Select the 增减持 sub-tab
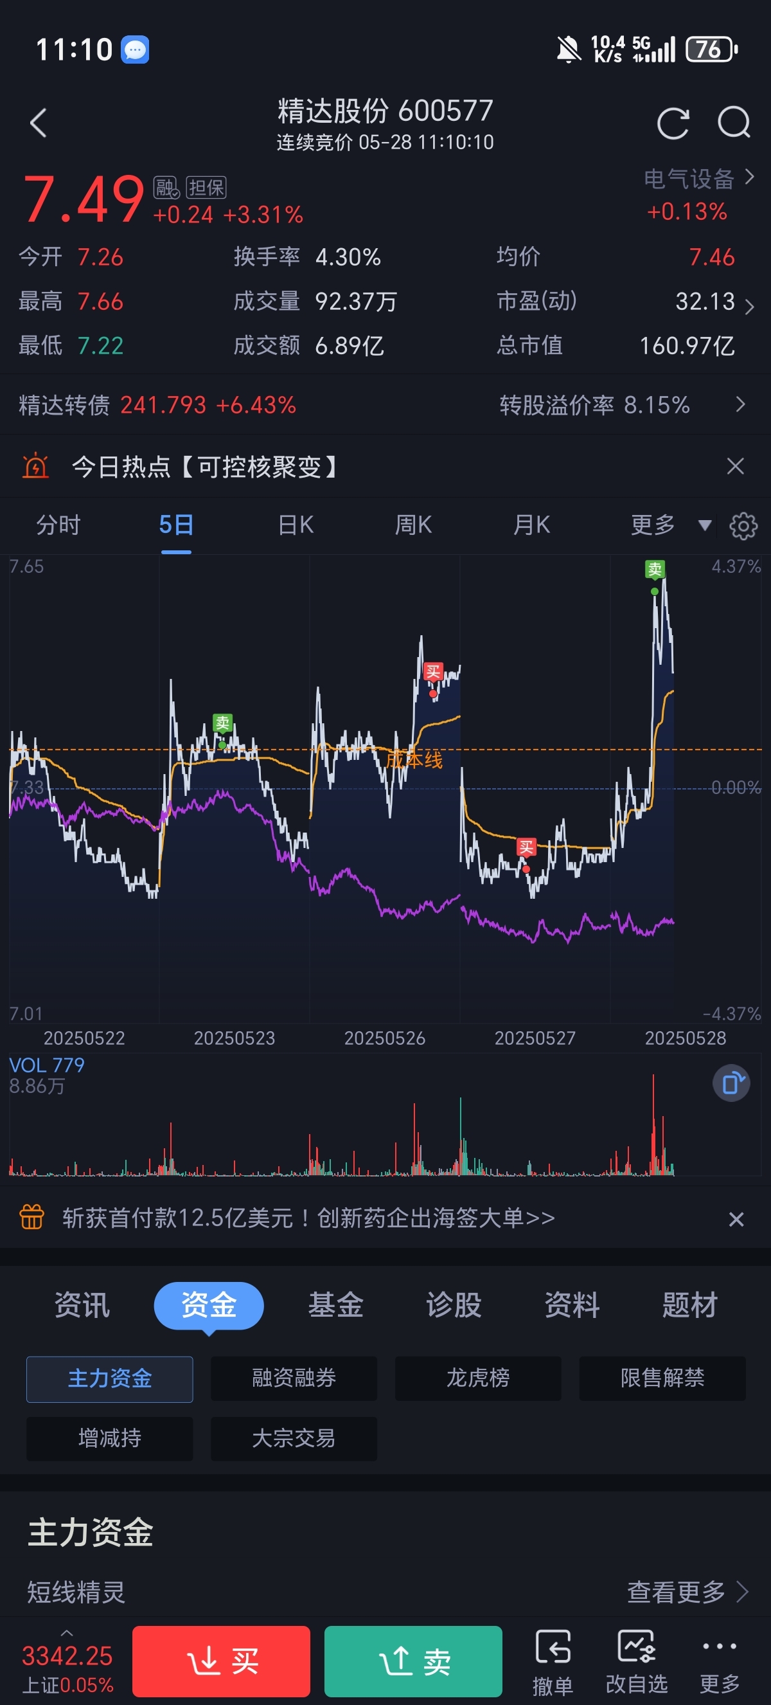The width and height of the screenshot is (771, 1705). point(110,1439)
